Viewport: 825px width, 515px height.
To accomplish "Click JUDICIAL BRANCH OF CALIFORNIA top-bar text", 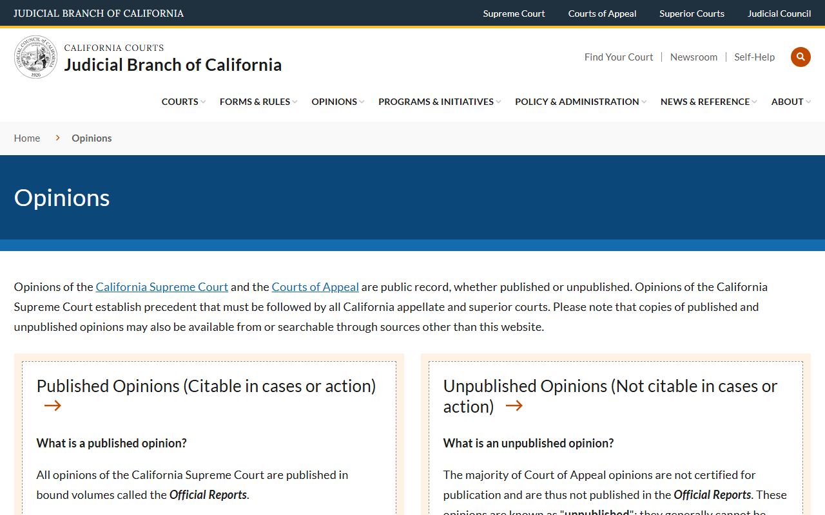I will pos(99,14).
